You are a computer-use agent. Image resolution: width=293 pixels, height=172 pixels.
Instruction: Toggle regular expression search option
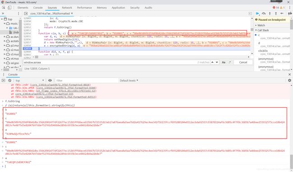229,62
